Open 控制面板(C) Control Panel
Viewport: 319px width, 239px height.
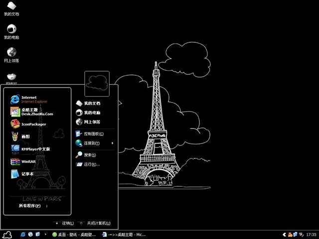pyautogui.click(x=90, y=134)
